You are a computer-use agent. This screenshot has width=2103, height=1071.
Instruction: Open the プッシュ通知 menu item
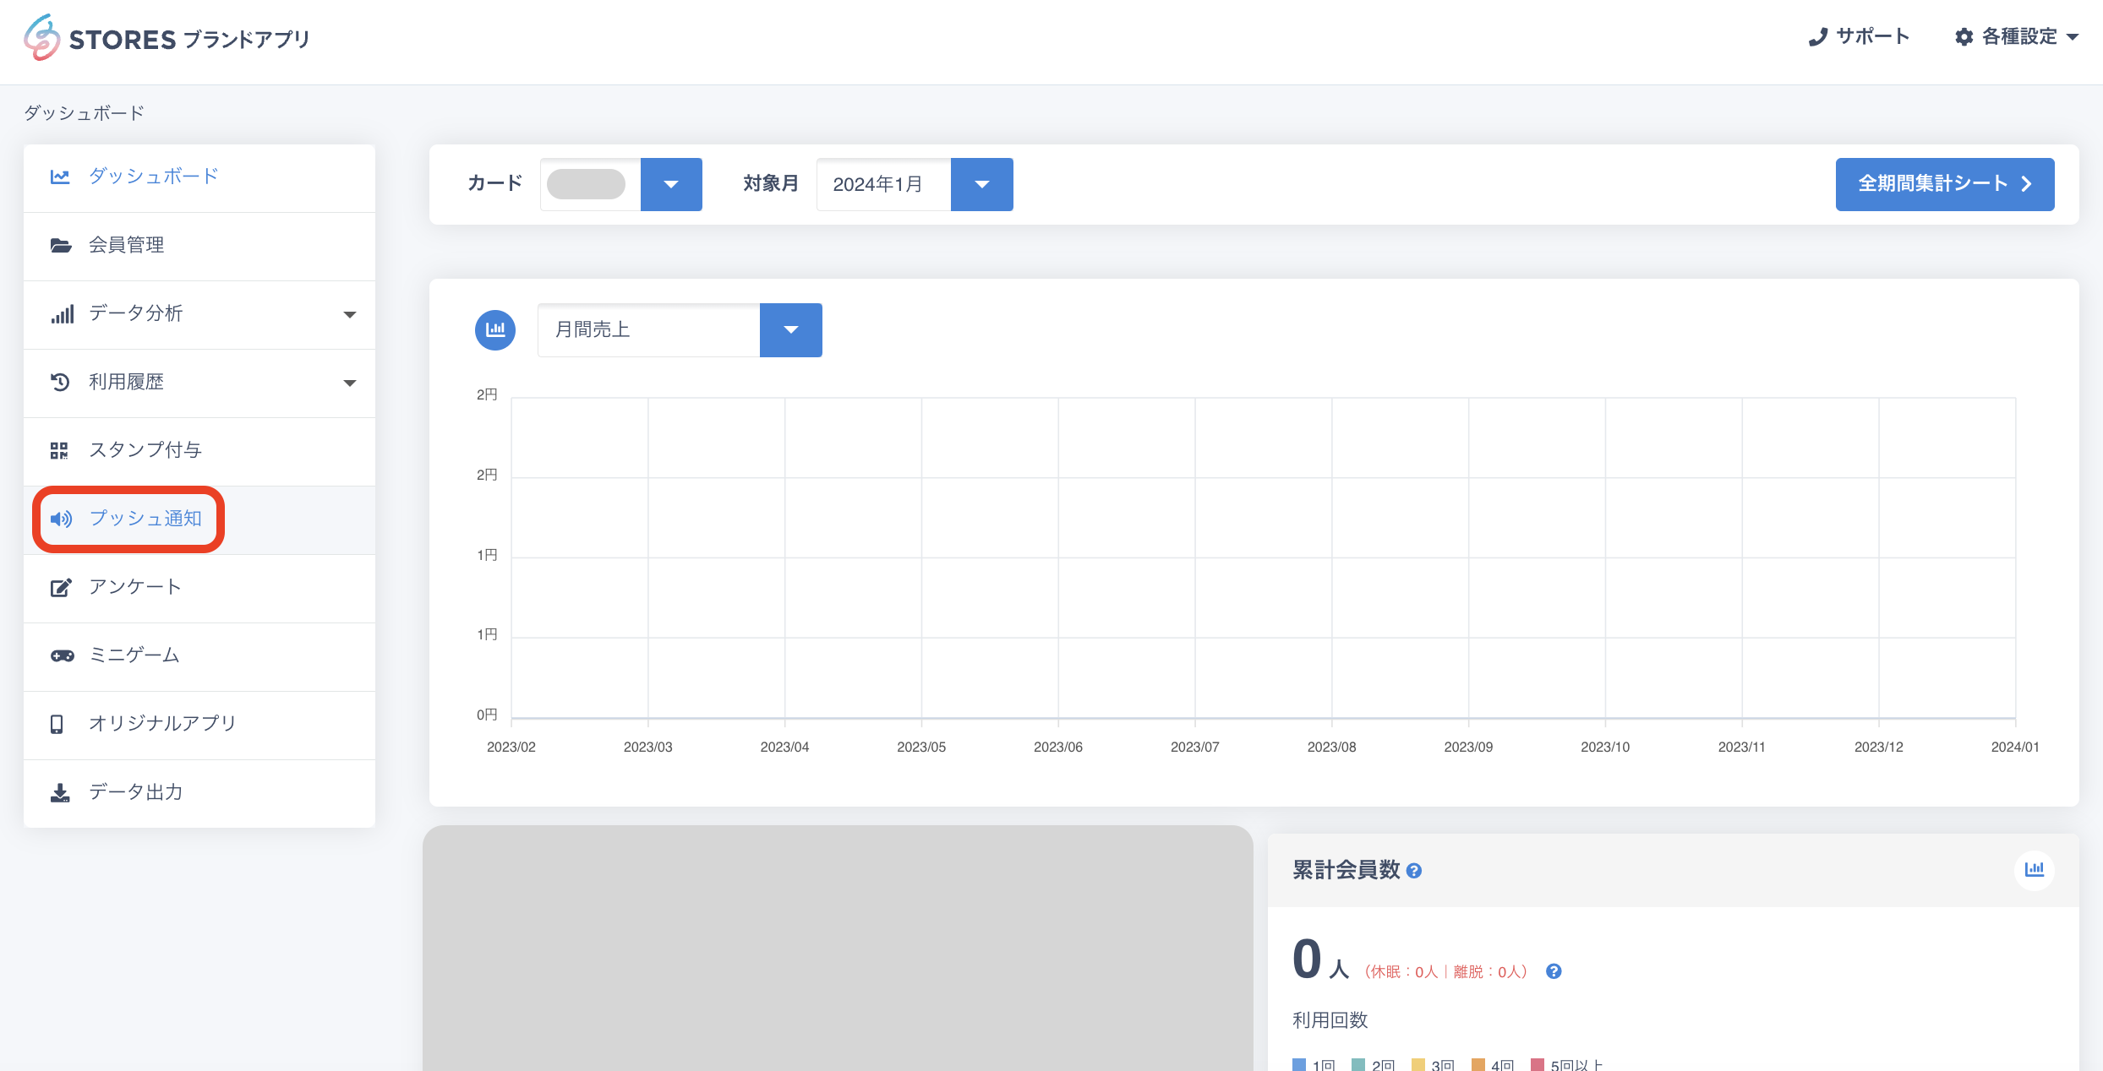(199, 519)
